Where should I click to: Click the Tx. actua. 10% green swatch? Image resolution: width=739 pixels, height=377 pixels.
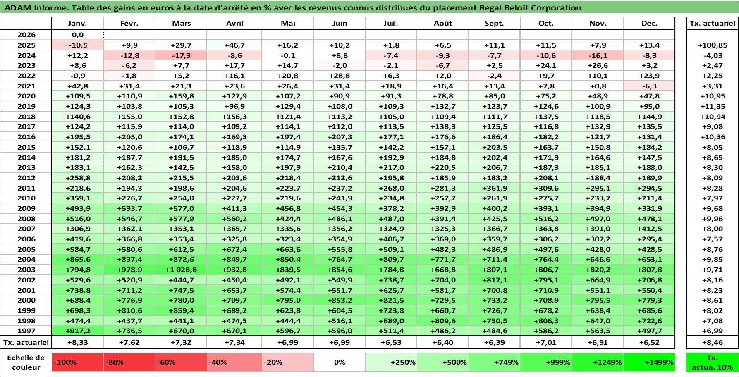(712, 362)
